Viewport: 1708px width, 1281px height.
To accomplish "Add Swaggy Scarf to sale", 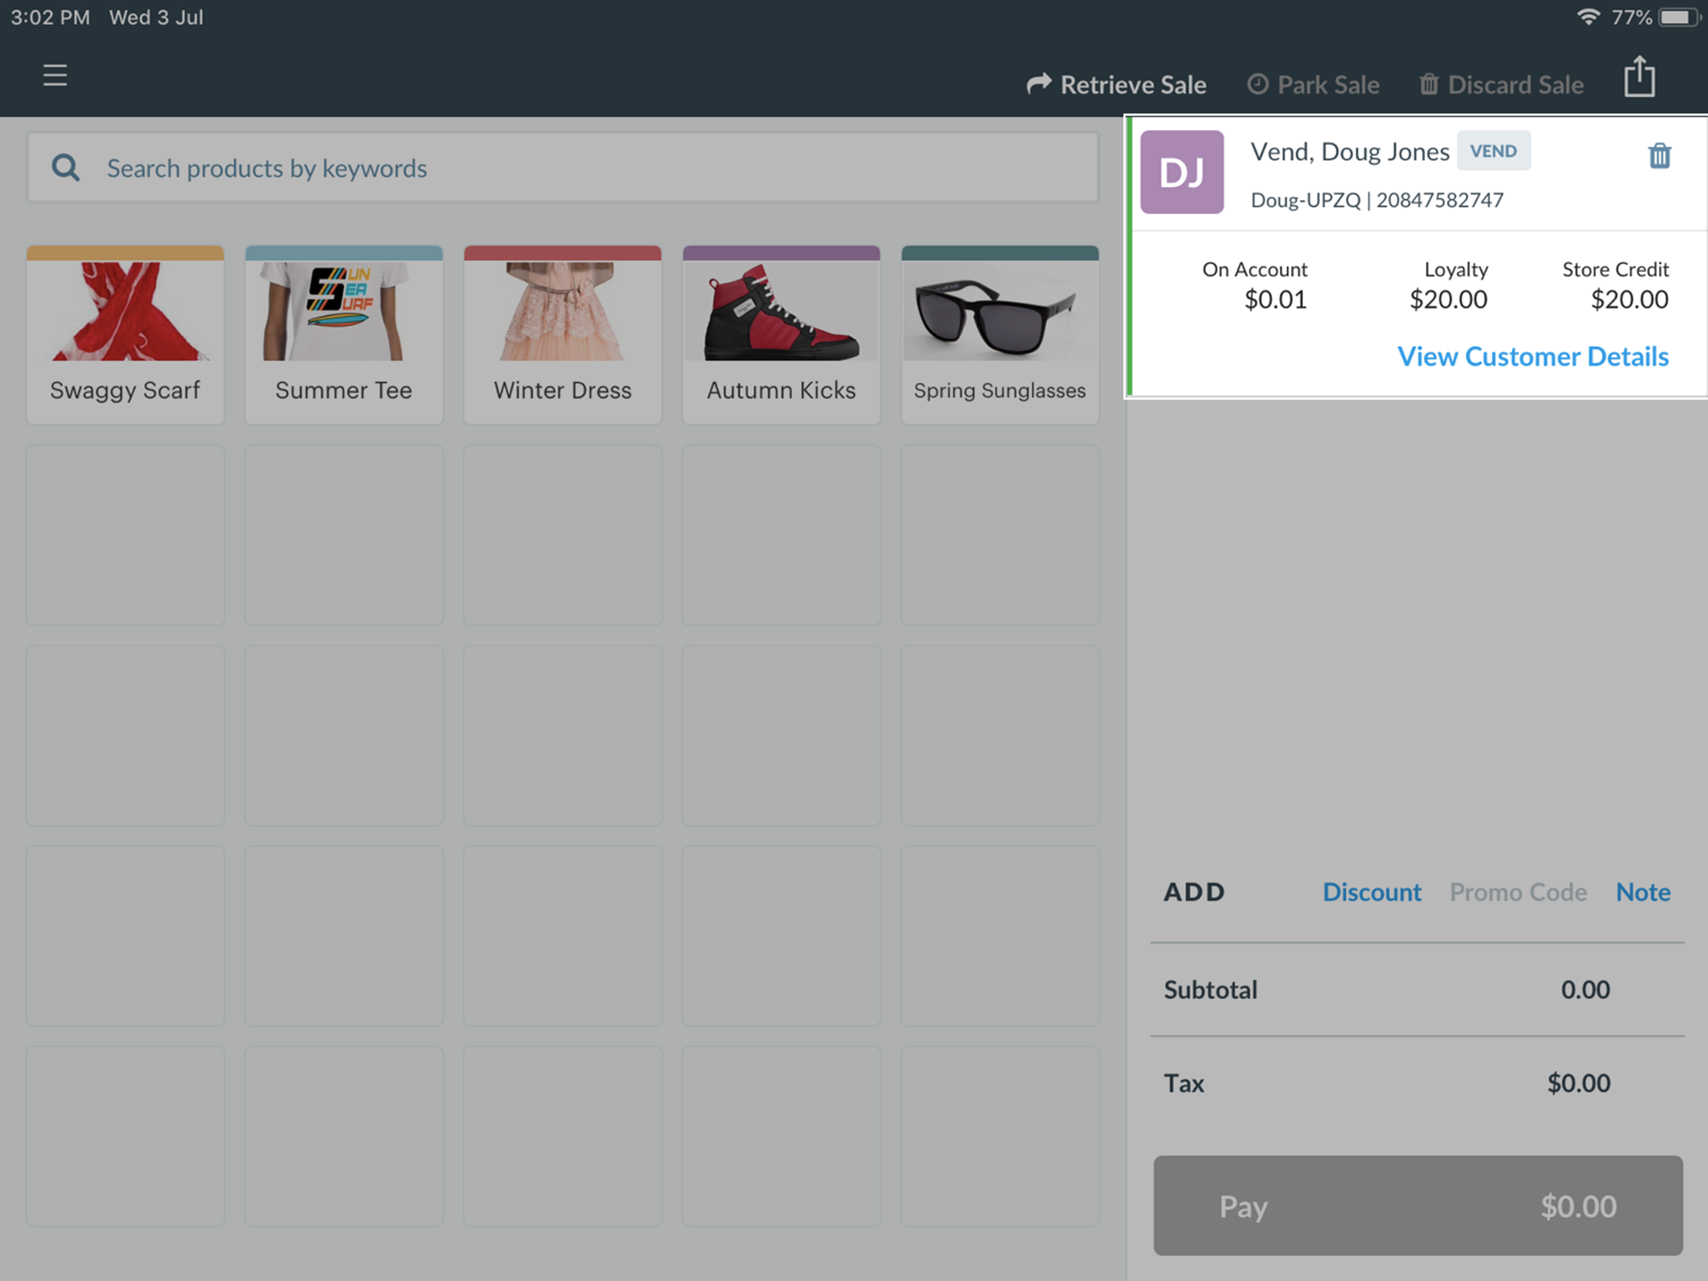I will [x=125, y=335].
